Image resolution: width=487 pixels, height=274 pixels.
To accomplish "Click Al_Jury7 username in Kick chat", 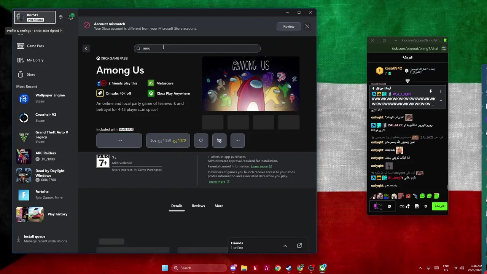I will (x=395, y=178).
